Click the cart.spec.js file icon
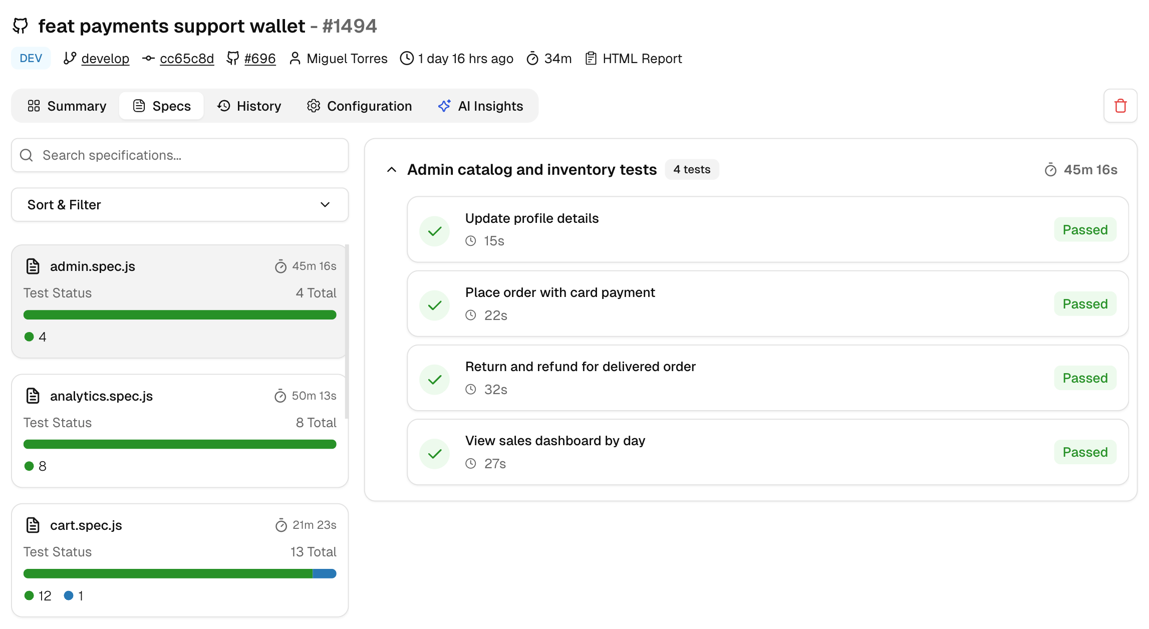This screenshot has height=629, width=1149. (x=33, y=525)
